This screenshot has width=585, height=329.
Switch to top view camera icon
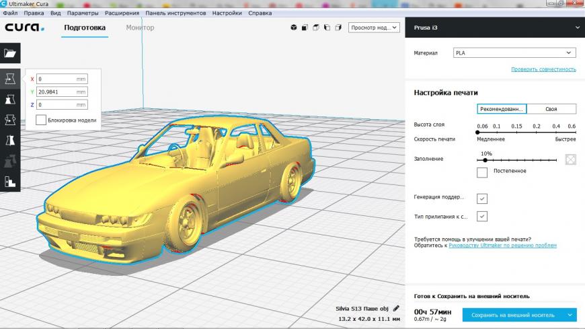316,28
